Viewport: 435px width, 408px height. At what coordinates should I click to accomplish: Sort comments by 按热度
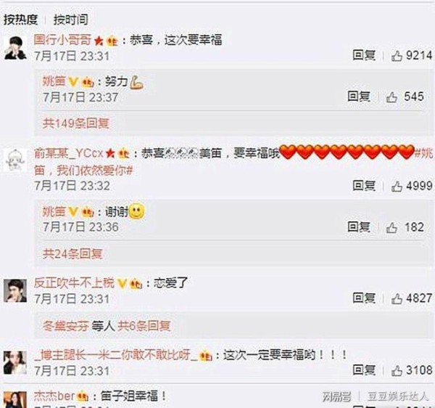coord(21,20)
